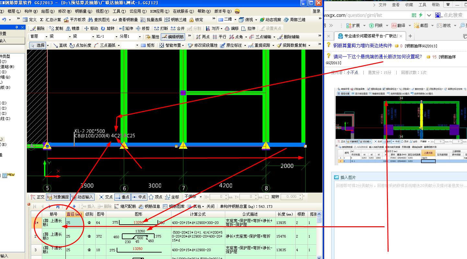Select the 批量选择 tool
467x259 pixels.
tap(151, 20)
